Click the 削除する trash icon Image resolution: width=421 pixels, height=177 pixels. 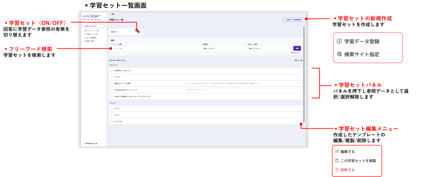tap(337, 170)
